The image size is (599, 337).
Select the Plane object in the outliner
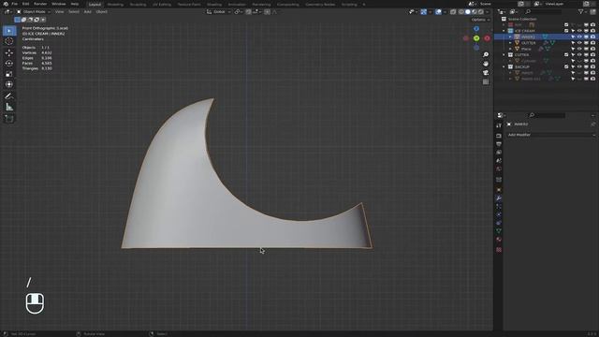click(526, 49)
